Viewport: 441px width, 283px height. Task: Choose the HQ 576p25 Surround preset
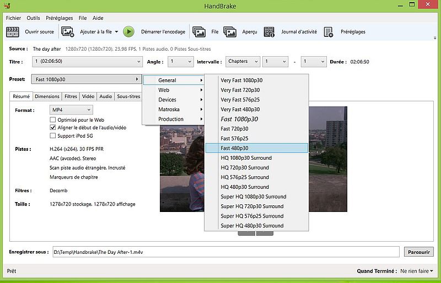256,177
